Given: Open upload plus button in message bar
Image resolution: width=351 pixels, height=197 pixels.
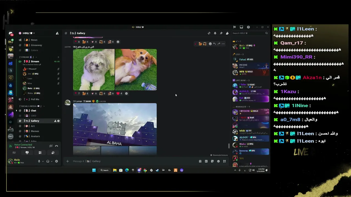Looking at the screenshot, I should tap(67, 161).
